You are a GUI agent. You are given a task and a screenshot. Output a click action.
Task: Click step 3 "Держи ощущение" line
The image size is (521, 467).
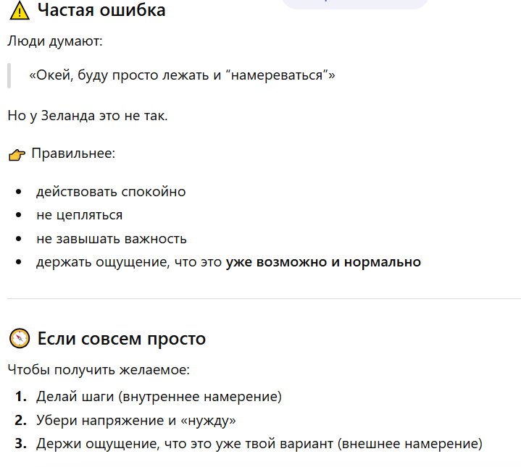[x=259, y=444]
